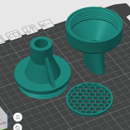This screenshot has width=130, height=130.
Task: Select the honeycomb filter grid model
Action: point(89,99)
